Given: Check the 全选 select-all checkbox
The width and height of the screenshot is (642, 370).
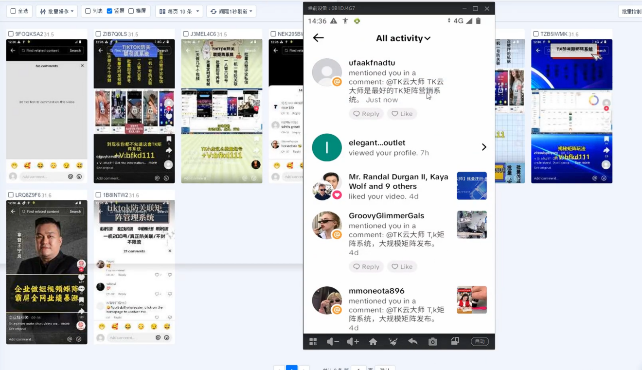Looking at the screenshot, I should (12, 11).
